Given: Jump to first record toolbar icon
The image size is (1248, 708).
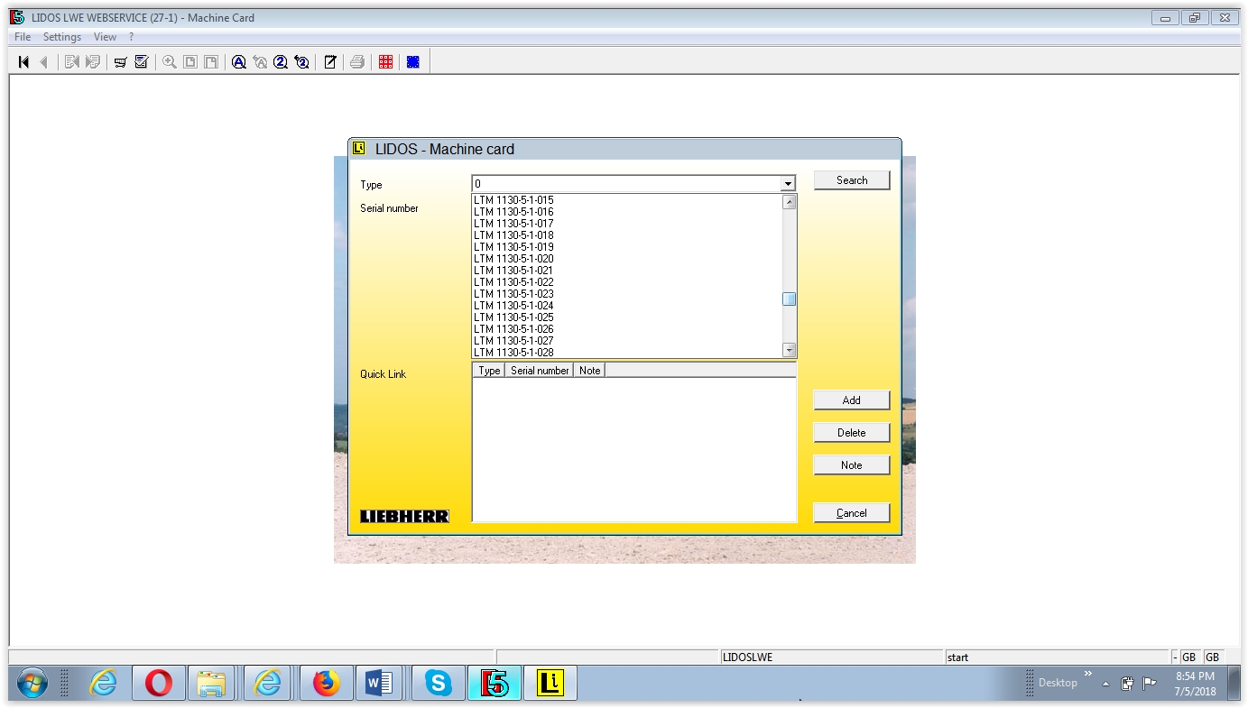Looking at the screenshot, I should point(24,62).
